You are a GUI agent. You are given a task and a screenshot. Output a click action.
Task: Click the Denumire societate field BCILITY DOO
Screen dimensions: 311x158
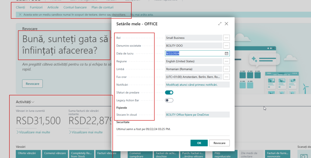pos(193,46)
